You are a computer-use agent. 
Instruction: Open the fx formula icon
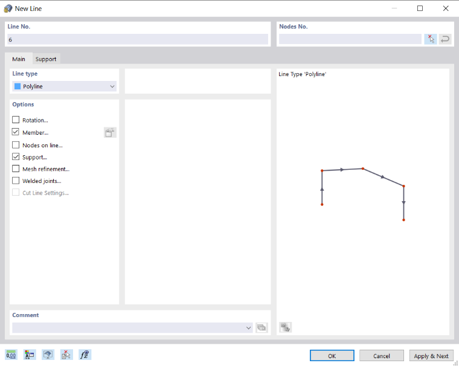pyautogui.click(x=85, y=355)
